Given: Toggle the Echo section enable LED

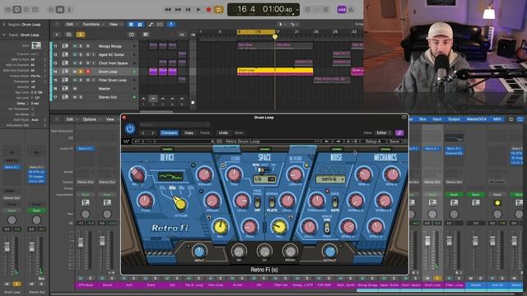Looking at the screenshot, I should click(x=223, y=166).
